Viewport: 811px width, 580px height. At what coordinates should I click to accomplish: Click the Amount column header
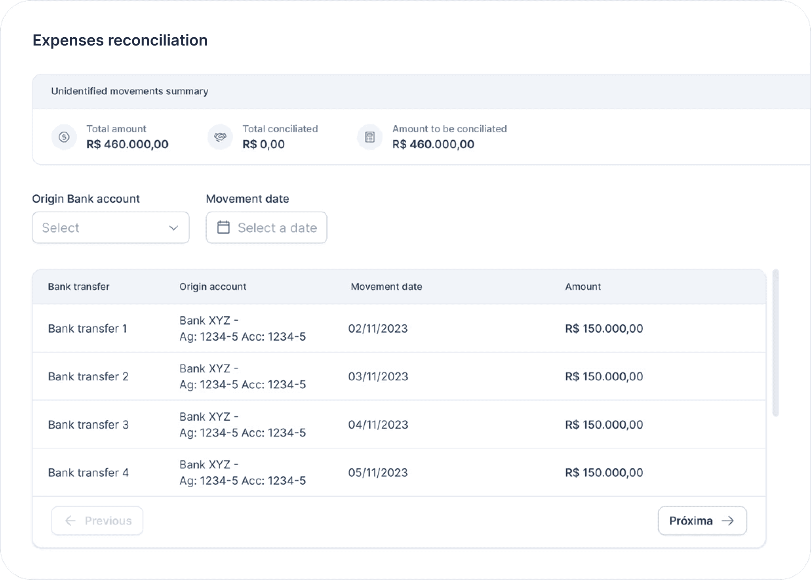coord(583,286)
